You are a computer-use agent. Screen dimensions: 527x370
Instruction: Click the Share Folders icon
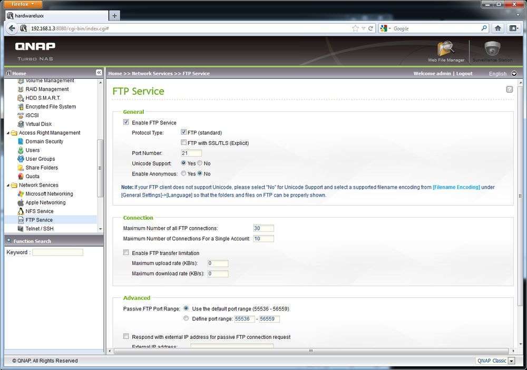[x=21, y=168]
